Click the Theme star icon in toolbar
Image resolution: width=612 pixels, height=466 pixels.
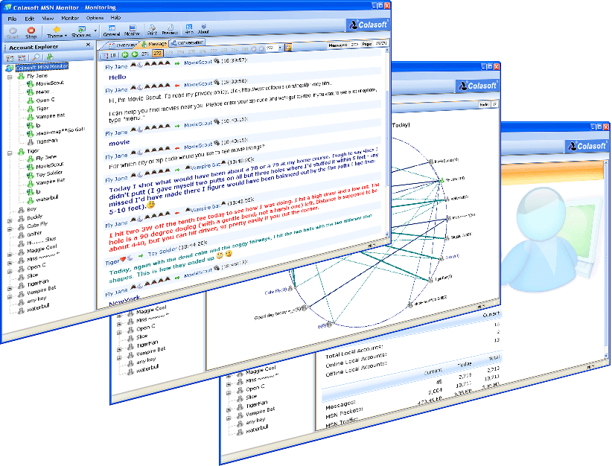click(56, 30)
